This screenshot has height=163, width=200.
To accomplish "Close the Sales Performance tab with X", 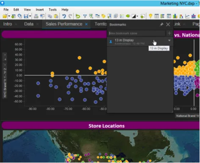I will (86, 24).
